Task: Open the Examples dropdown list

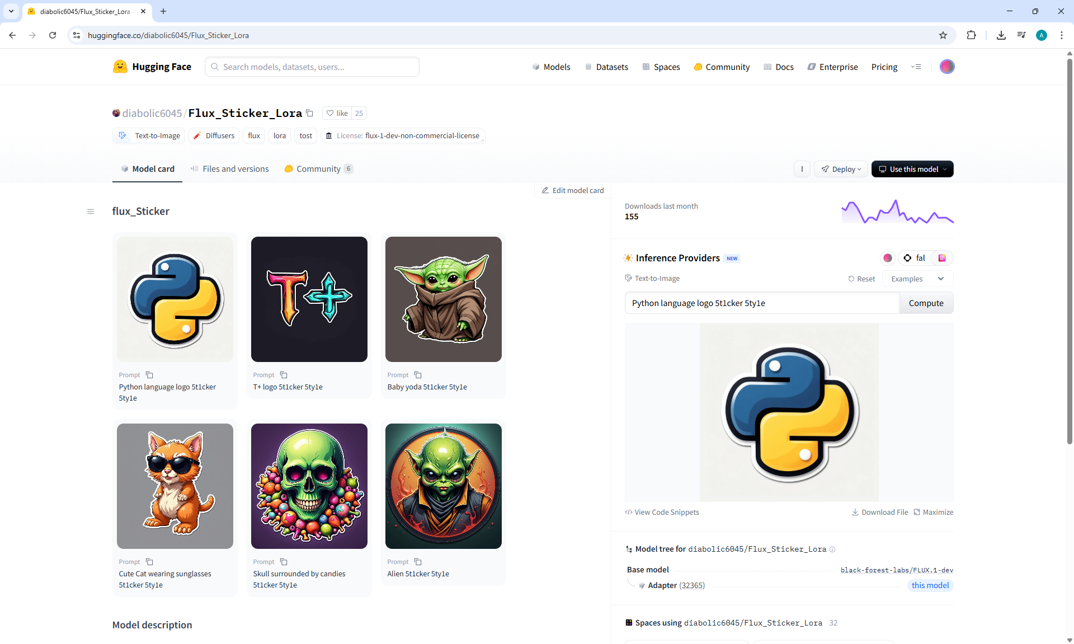Action: click(917, 279)
